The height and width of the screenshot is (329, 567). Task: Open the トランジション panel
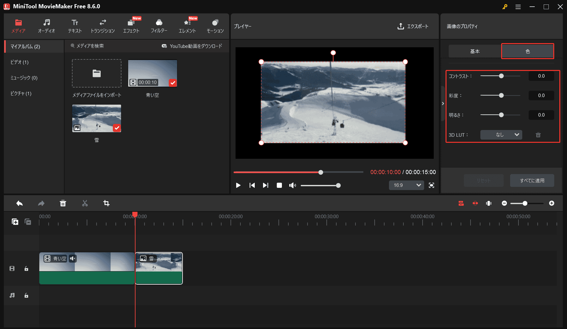pos(102,26)
